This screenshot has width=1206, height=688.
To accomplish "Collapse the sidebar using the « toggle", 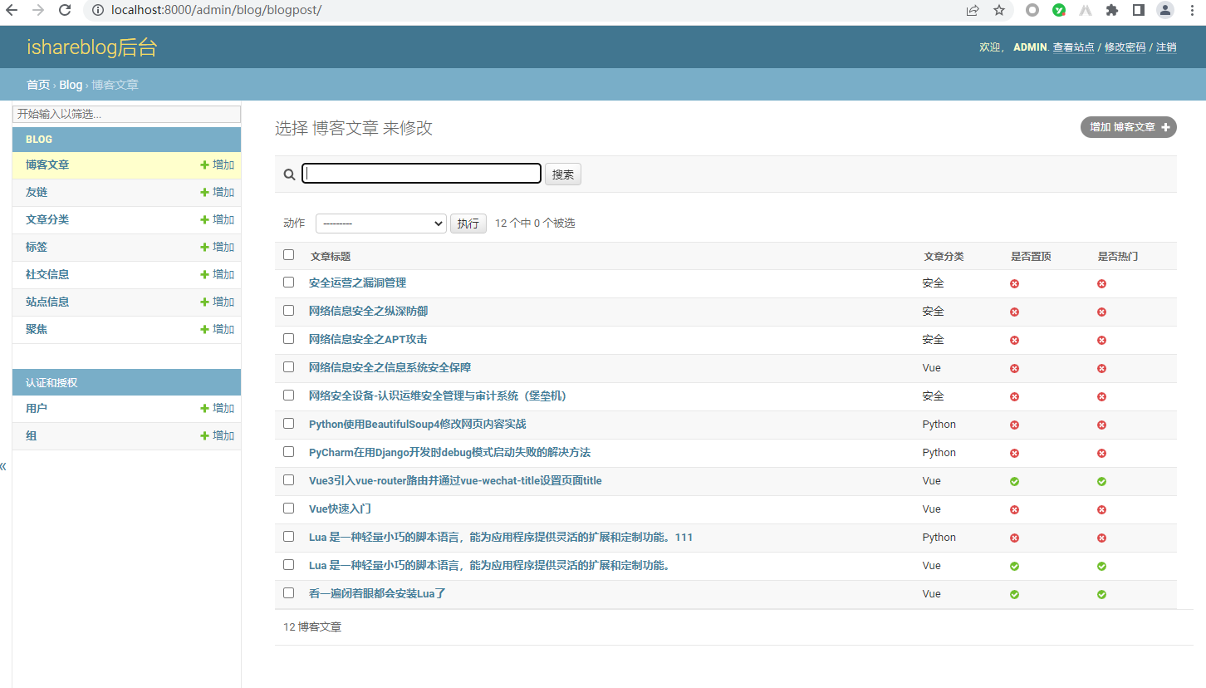I will pyautogui.click(x=3, y=466).
